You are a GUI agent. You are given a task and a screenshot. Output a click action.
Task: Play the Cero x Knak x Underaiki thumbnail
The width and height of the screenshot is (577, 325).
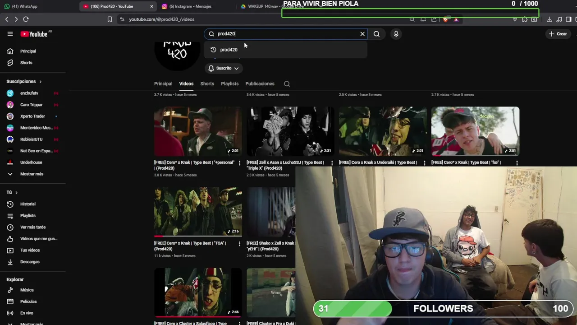(383, 131)
